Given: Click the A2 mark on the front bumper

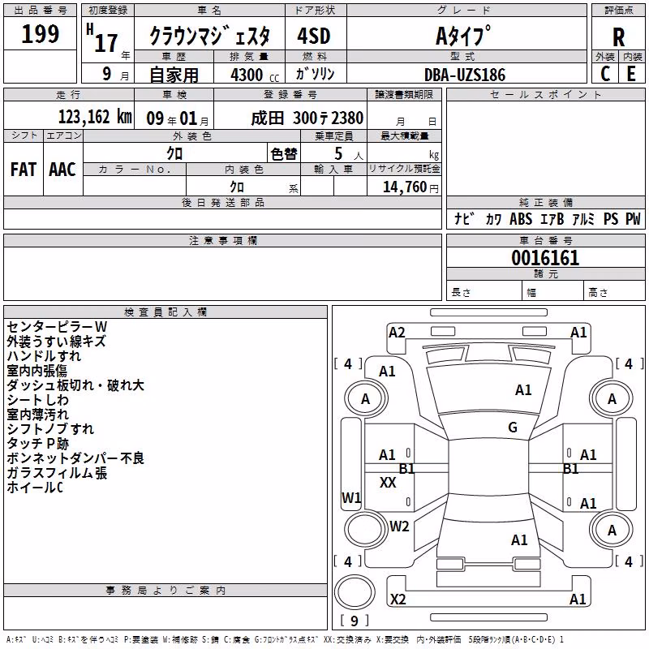Looking at the screenshot, I should [397, 333].
